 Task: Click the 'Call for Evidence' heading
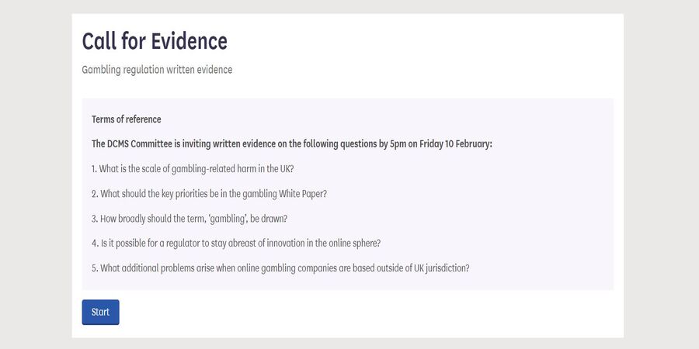(x=155, y=41)
